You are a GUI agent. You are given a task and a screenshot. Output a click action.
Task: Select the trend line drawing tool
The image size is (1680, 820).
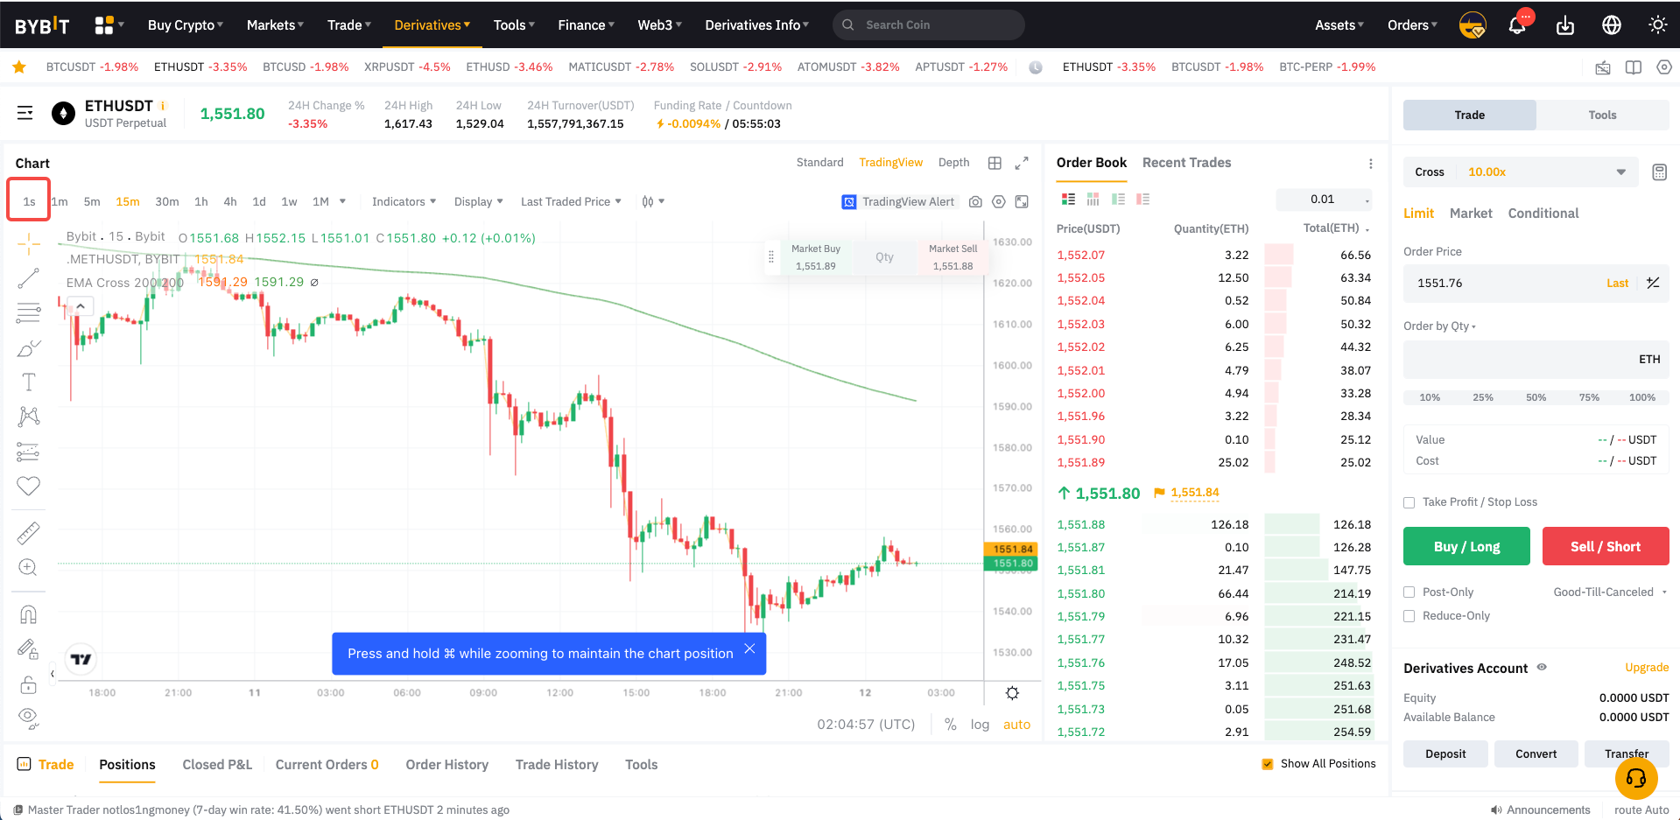(x=28, y=278)
